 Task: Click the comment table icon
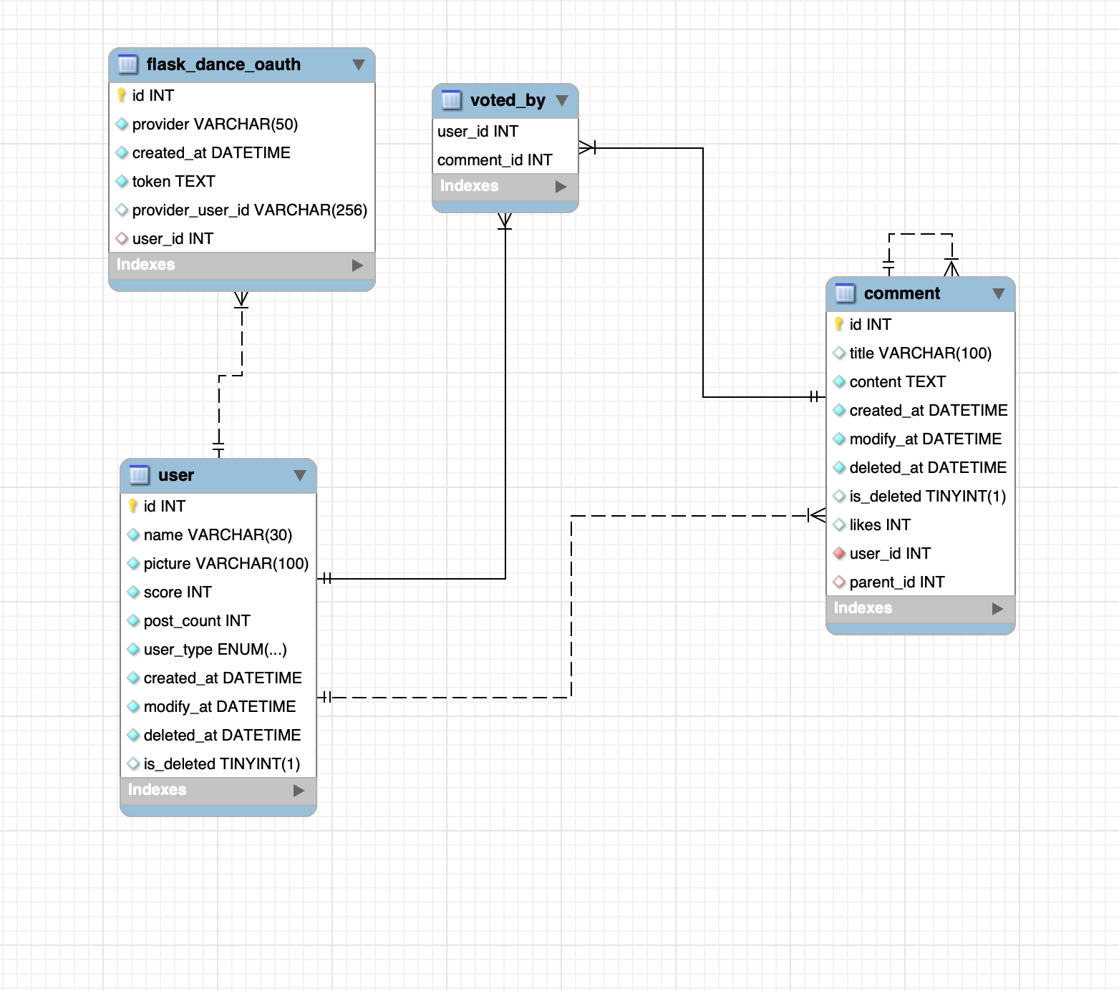845,293
